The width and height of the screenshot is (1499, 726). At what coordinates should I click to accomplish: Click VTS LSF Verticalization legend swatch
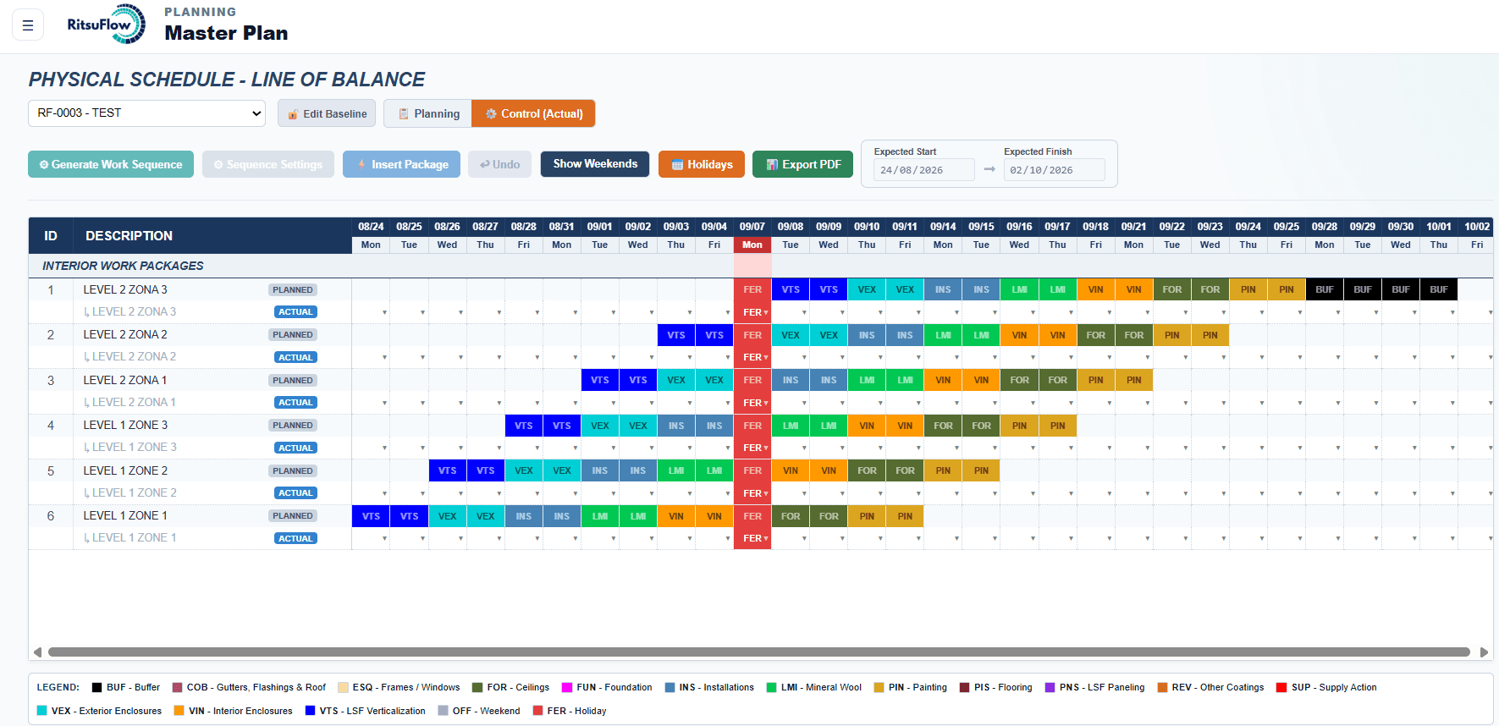pyautogui.click(x=310, y=711)
